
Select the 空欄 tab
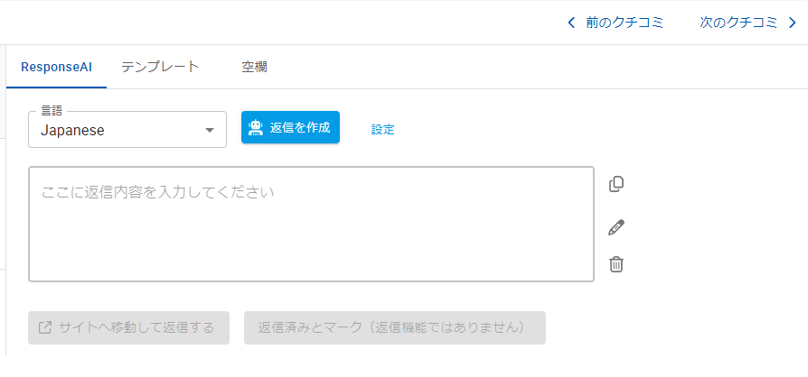[x=254, y=68]
